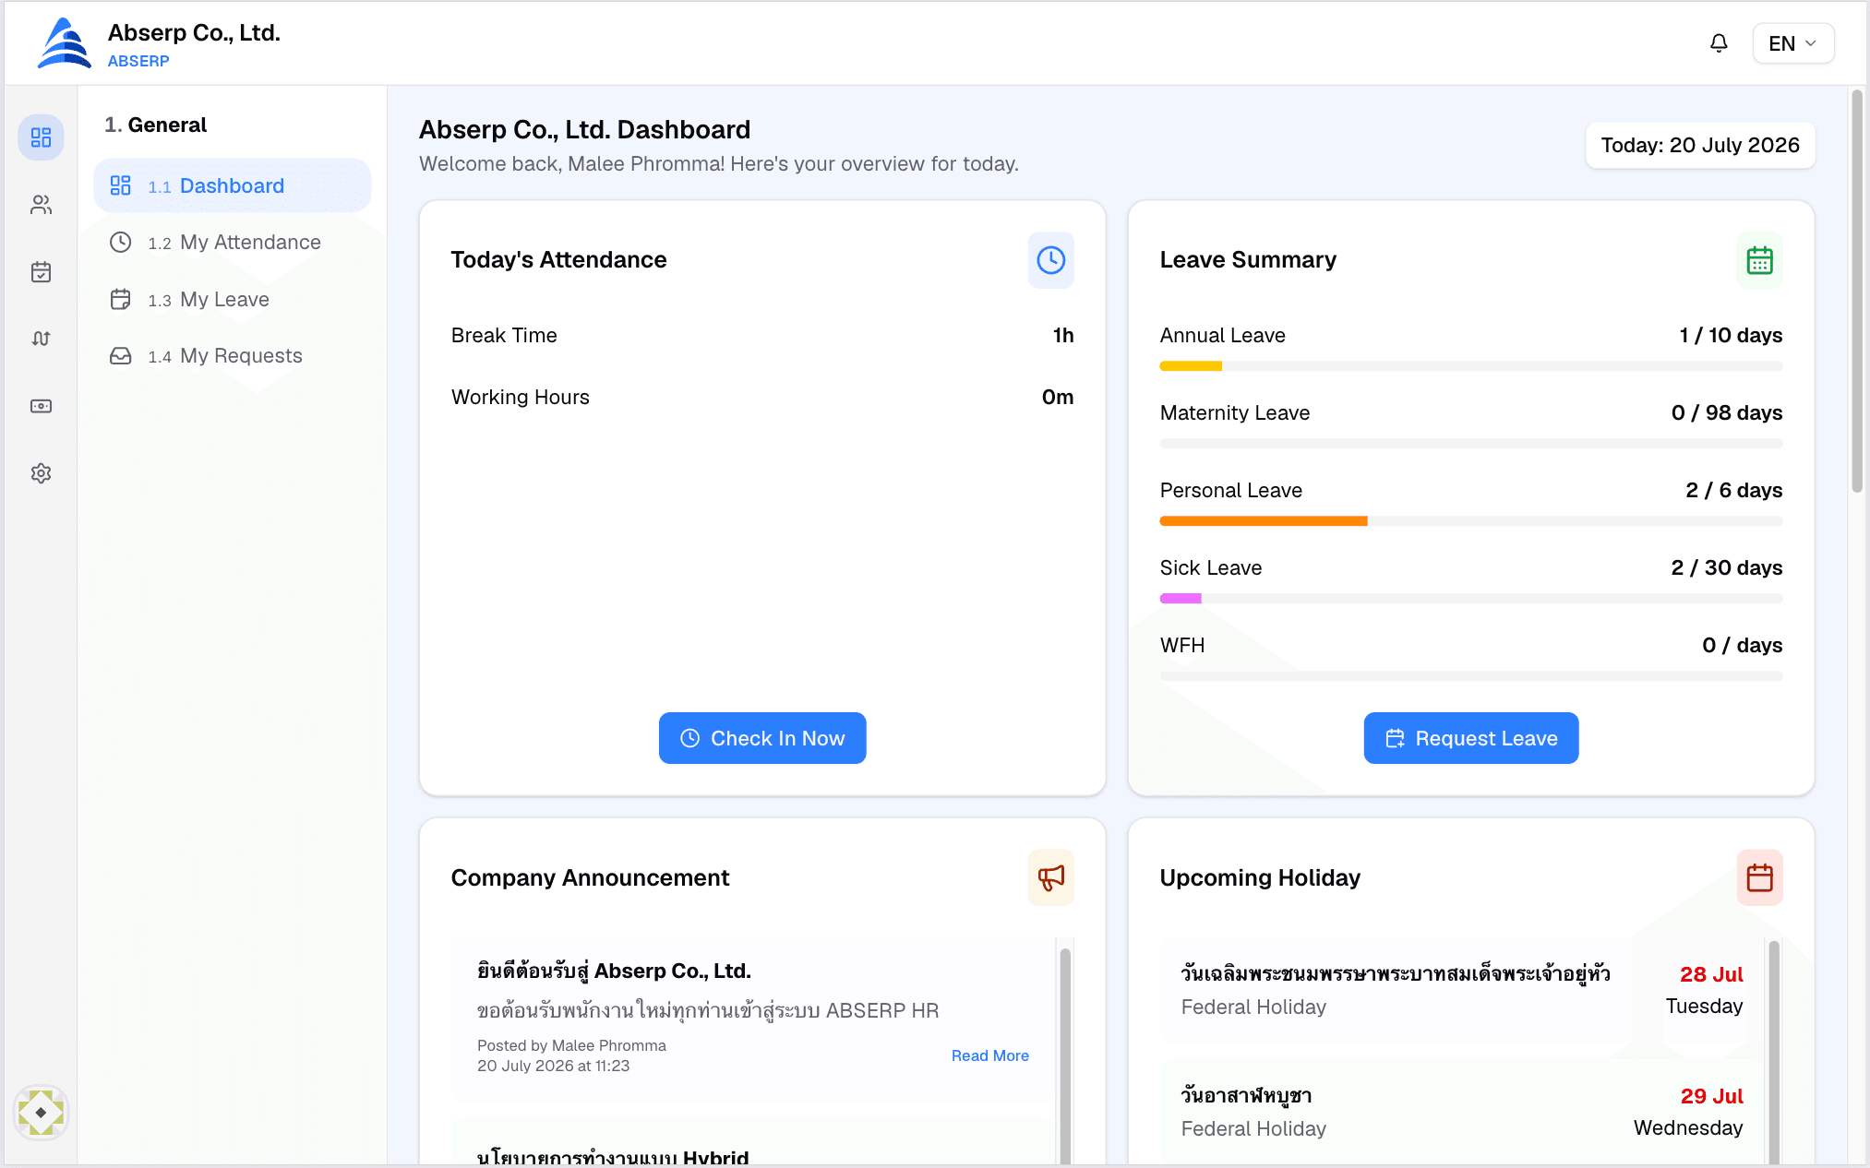Image resolution: width=1870 pixels, height=1168 pixels.
Task: Click the main page vertical scrollbar
Action: (x=1857, y=291)
